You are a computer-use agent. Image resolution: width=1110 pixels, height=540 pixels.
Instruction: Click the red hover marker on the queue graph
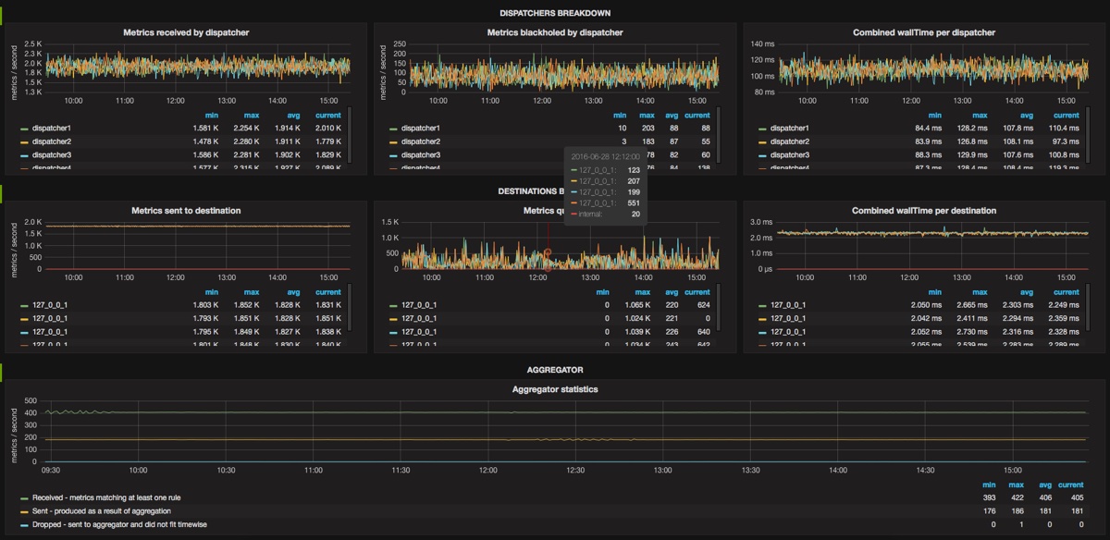pos(547,252)
